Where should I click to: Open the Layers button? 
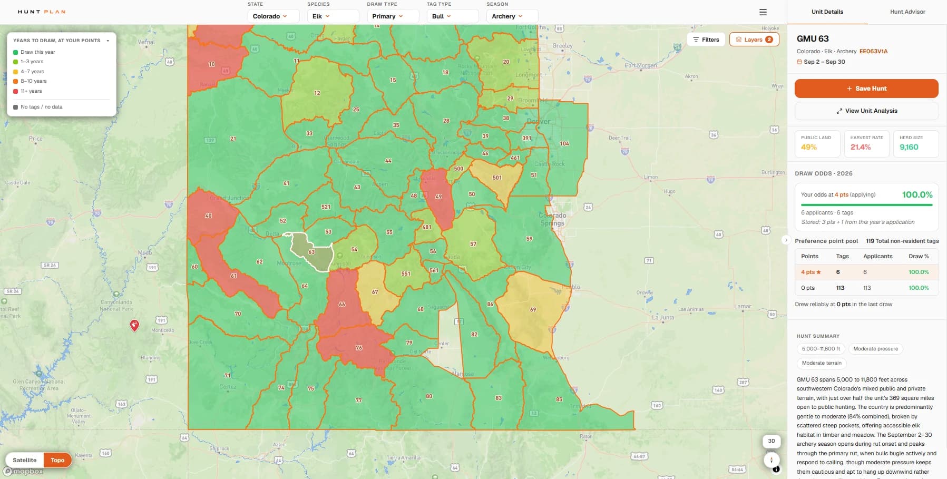click(754, 40)
